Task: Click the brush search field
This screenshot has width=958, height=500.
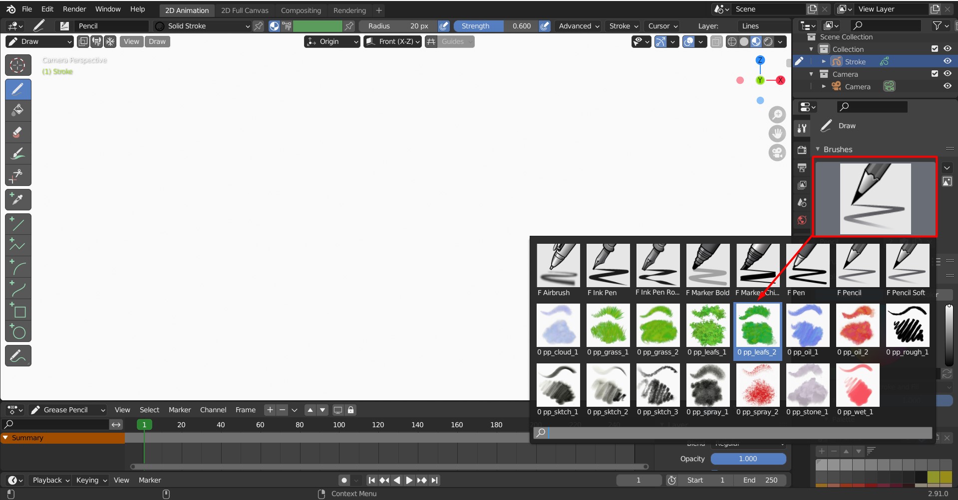Action: (732, 433)
